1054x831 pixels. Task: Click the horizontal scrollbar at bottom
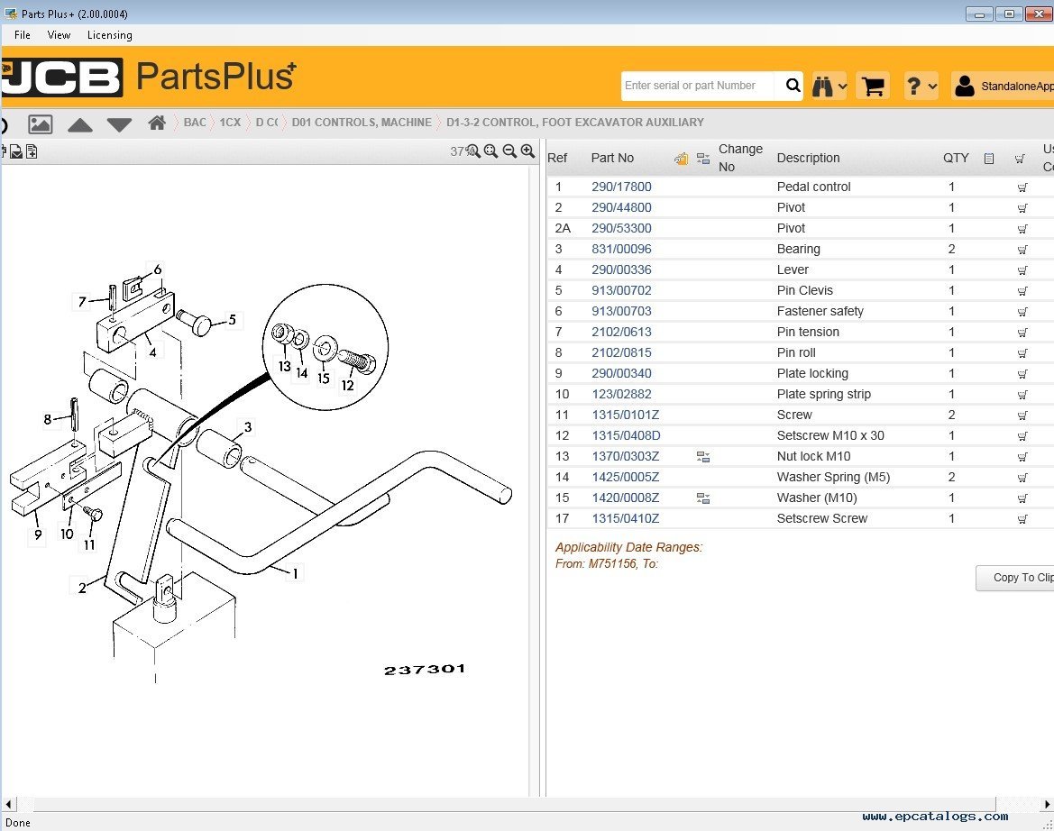(505, 803)
